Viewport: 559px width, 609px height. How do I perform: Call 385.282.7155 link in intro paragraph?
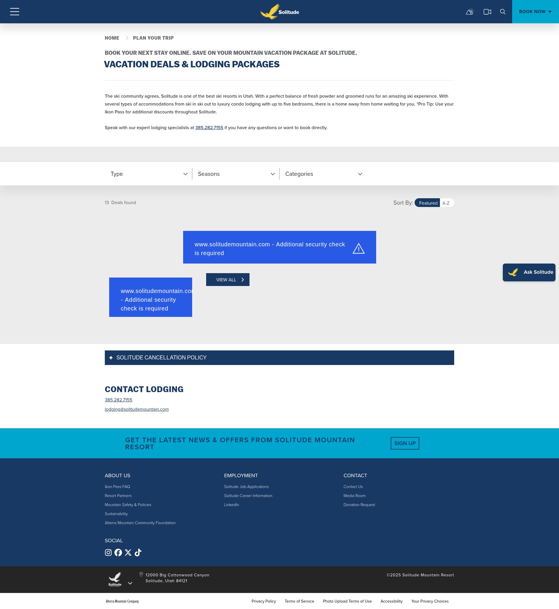click(x=209, y=127)
